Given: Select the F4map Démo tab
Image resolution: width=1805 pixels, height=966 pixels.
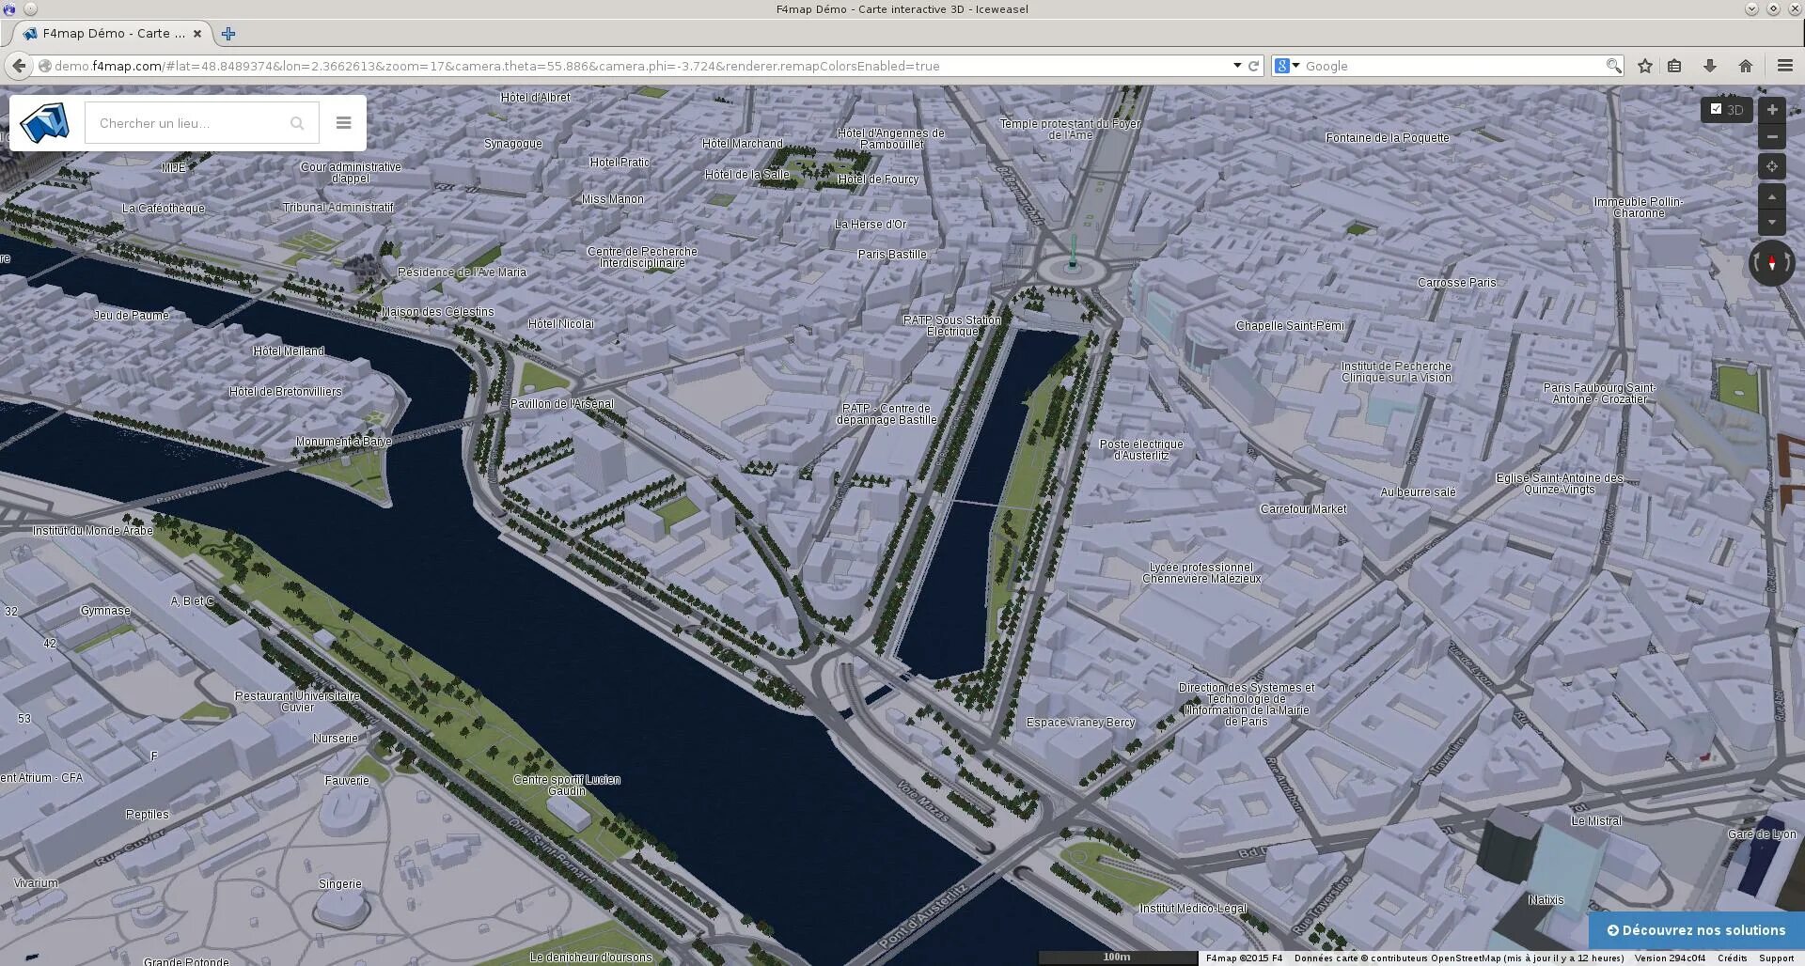Looking at the screenshot, I should 113,34.
